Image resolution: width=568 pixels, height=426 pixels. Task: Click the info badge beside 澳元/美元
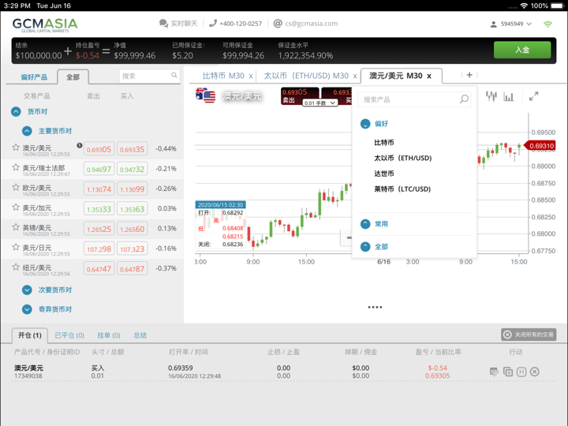[79, 146]
